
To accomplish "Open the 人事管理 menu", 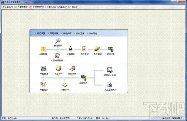I will click(21, 7).
